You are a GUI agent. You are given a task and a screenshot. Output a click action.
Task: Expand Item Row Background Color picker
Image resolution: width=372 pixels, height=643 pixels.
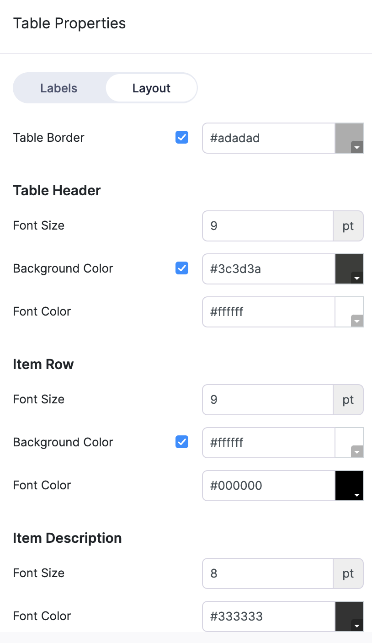point(349,443)
